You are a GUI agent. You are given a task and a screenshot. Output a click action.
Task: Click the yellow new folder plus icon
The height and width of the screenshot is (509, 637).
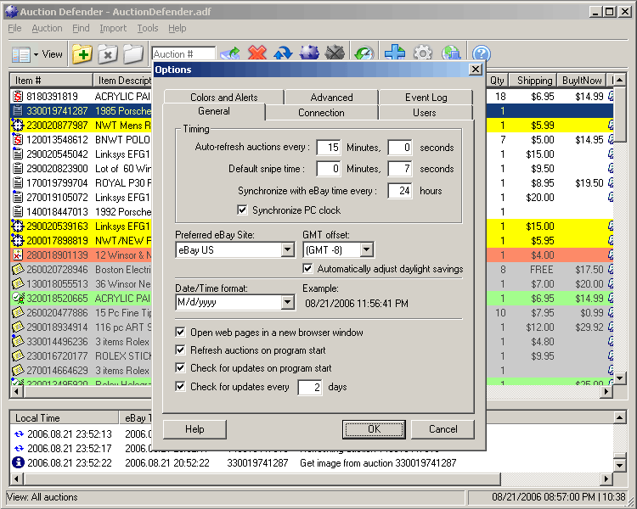click(x=82, y=53)
